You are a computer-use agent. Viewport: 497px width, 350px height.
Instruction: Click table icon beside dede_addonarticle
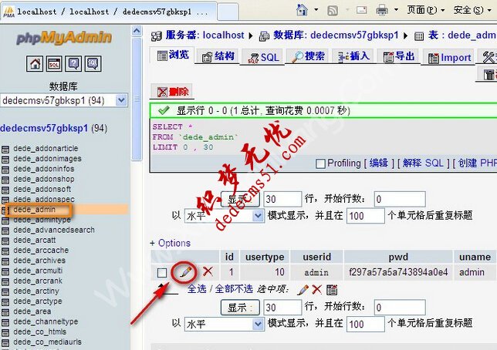pos(5,150)
